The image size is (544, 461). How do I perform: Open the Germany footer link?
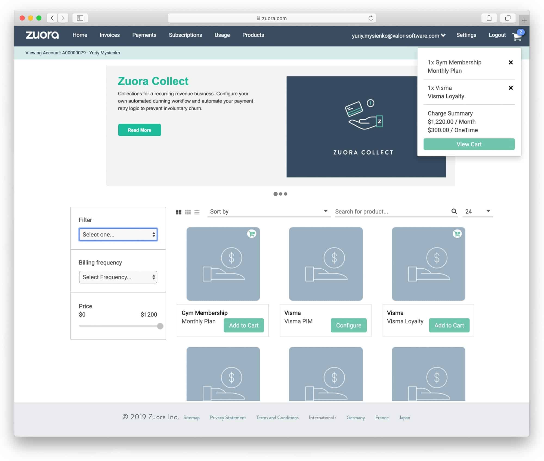coord(356,418)
